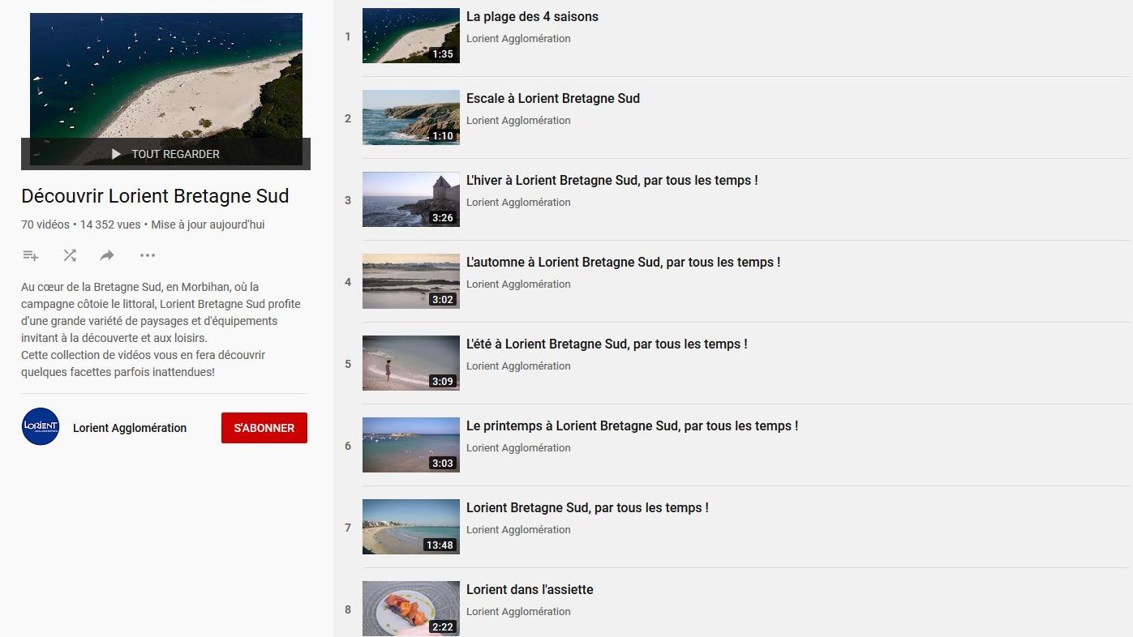Open the channel name under Le printemps video
Screen dimensions: 1133x637
pos(518,448)
